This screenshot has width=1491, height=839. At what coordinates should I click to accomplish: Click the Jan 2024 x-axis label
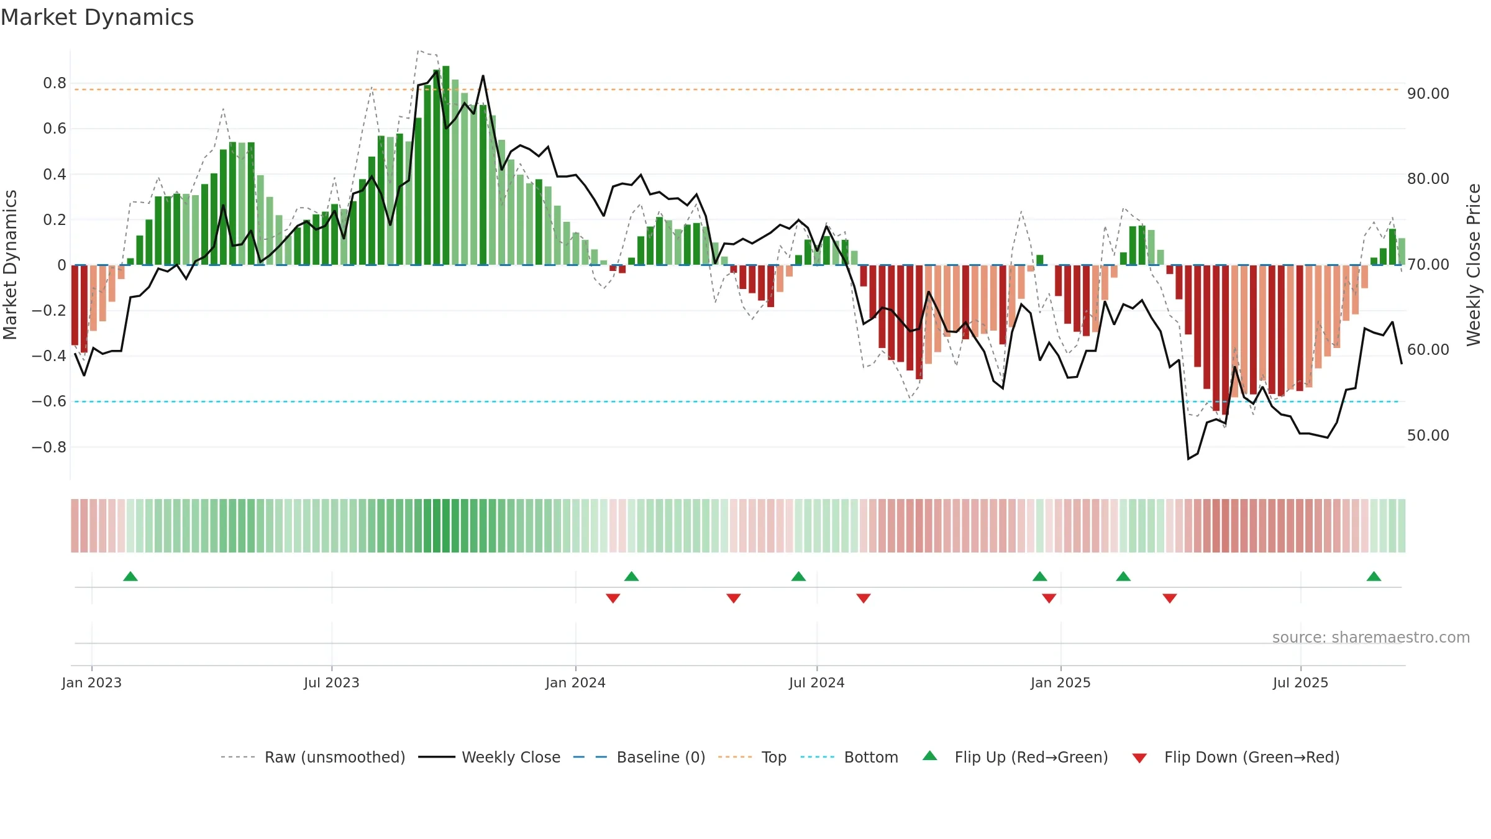pyautogui.click(x=575, y=683)
